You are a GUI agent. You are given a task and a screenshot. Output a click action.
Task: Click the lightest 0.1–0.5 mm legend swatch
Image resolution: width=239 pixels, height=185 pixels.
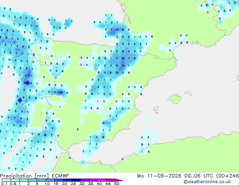(6, 180)
